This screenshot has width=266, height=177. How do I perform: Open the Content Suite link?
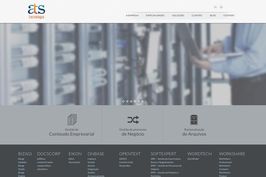(x=126, y=162)
